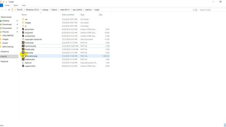Screen dimensions: 226x127
Task: Click the "PNG File" type cell
Action: coord(84,56)
